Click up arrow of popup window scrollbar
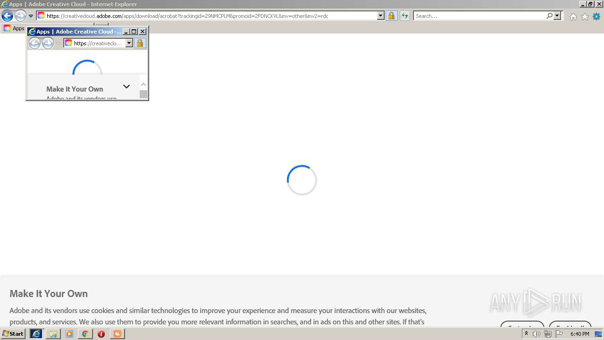Viewport: 604px width, 340px height. coord(143,85)
